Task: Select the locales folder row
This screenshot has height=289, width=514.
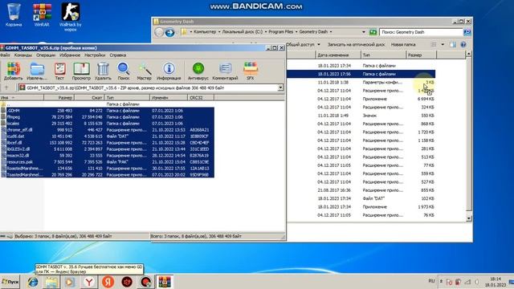Action: click(x=107, y=124)
